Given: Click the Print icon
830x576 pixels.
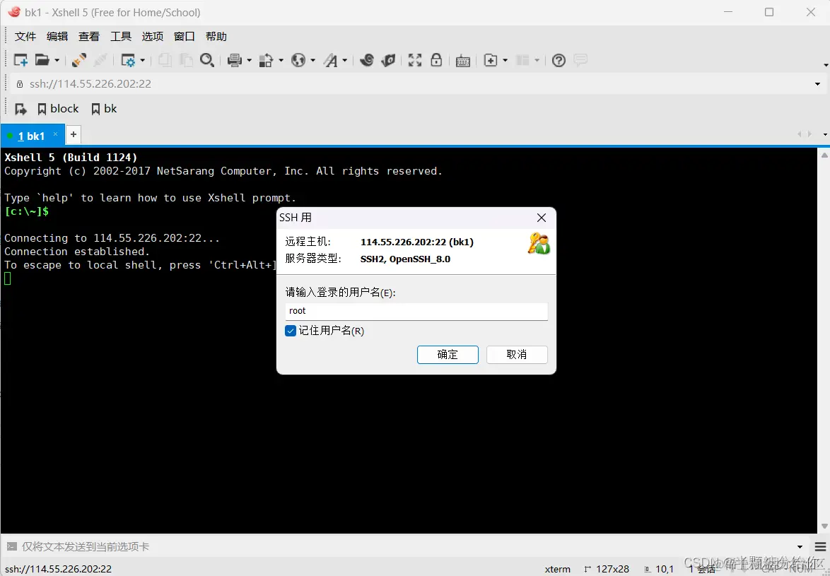Looking at the screenshot, I should point(235,60).
